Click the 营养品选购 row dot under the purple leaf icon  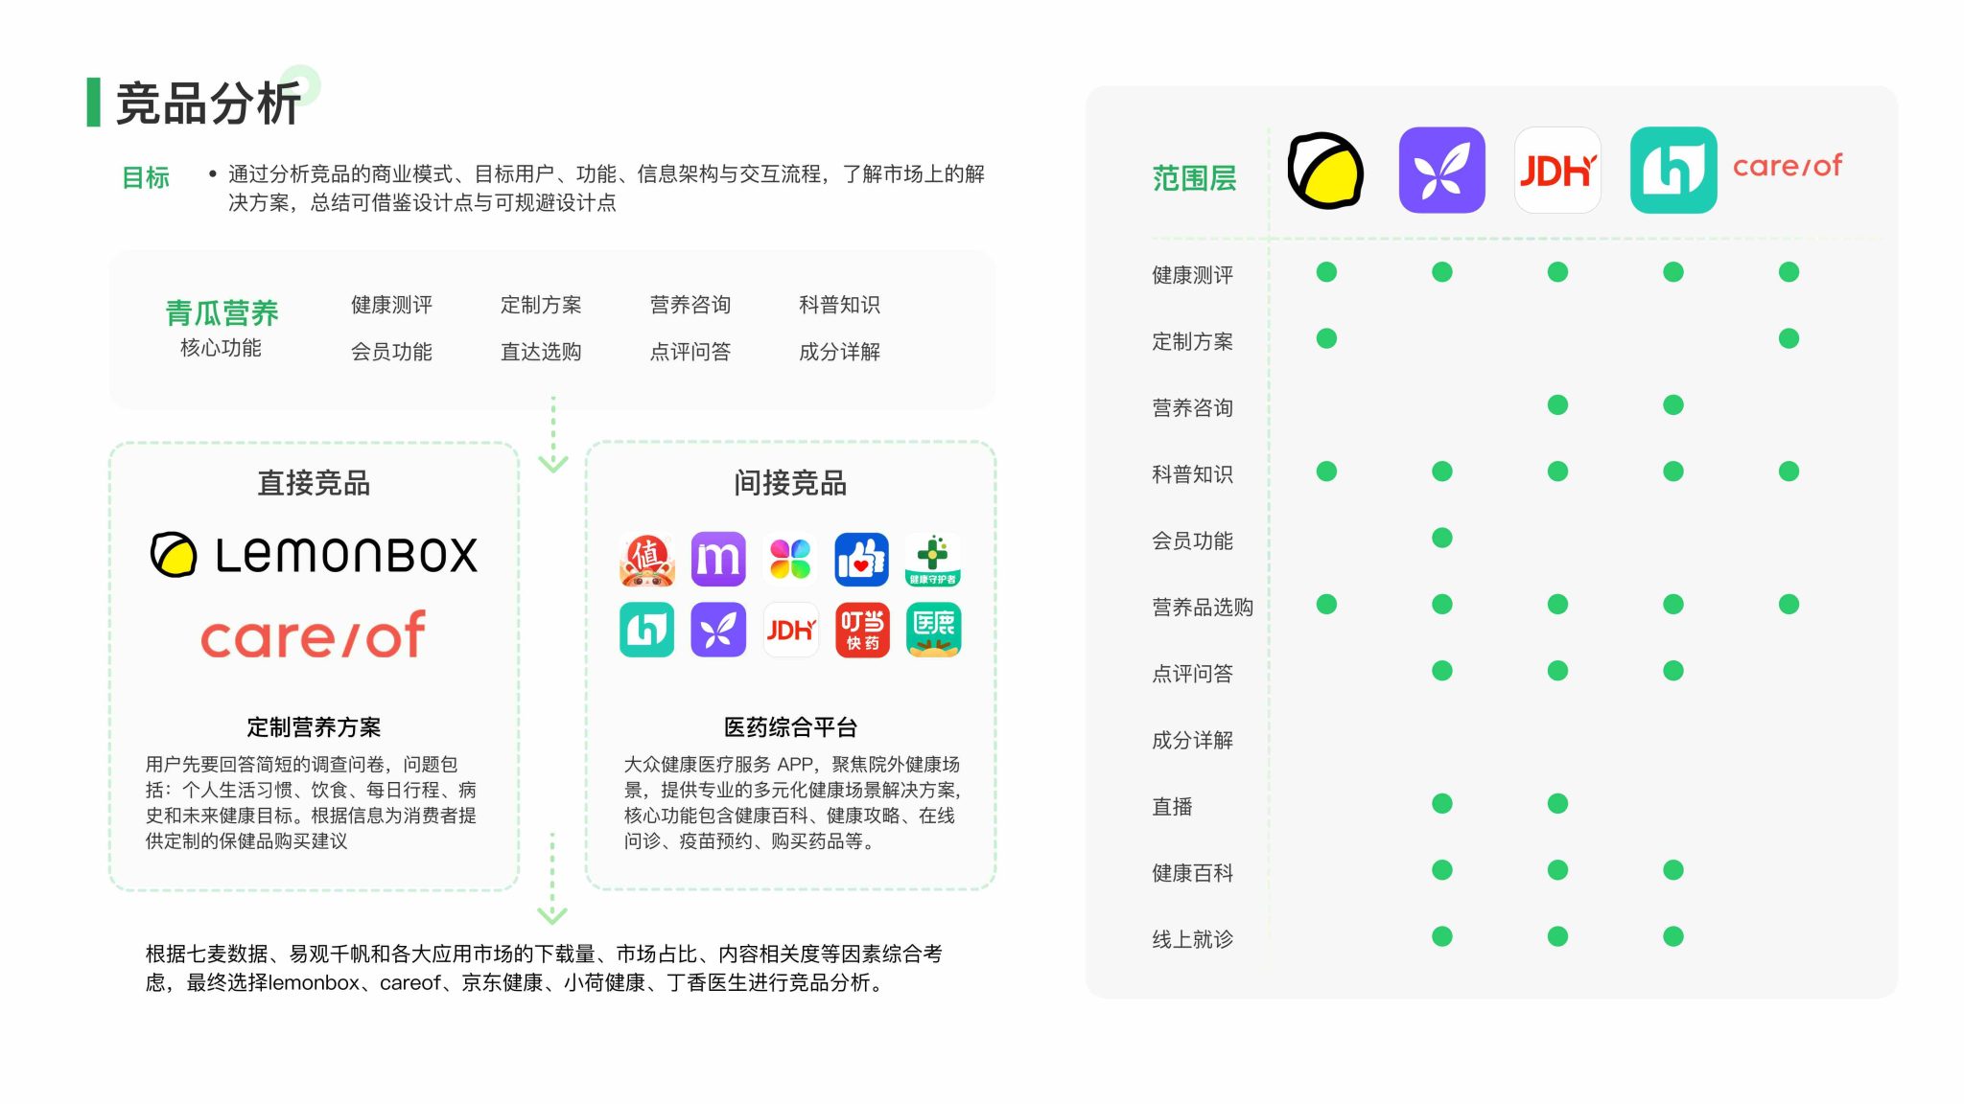pos(1441,604)
